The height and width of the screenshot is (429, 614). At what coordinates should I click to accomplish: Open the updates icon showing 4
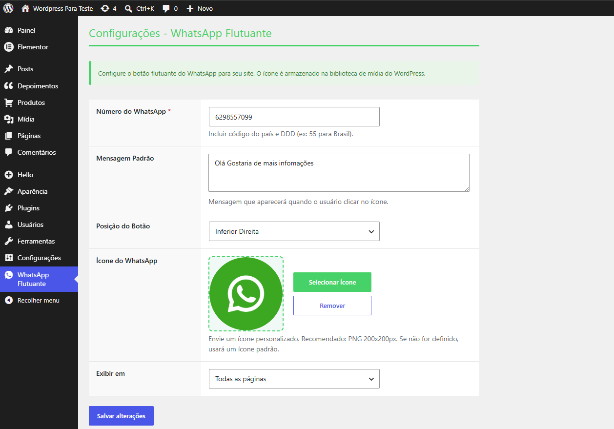coord(104,8)
